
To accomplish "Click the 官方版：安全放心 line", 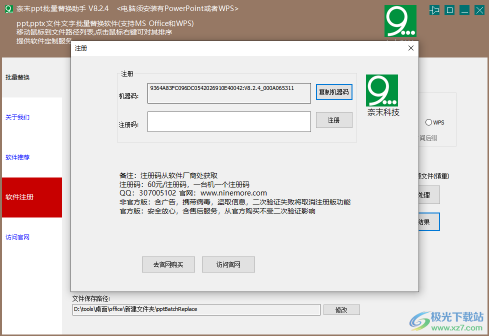I will [217, 211].
